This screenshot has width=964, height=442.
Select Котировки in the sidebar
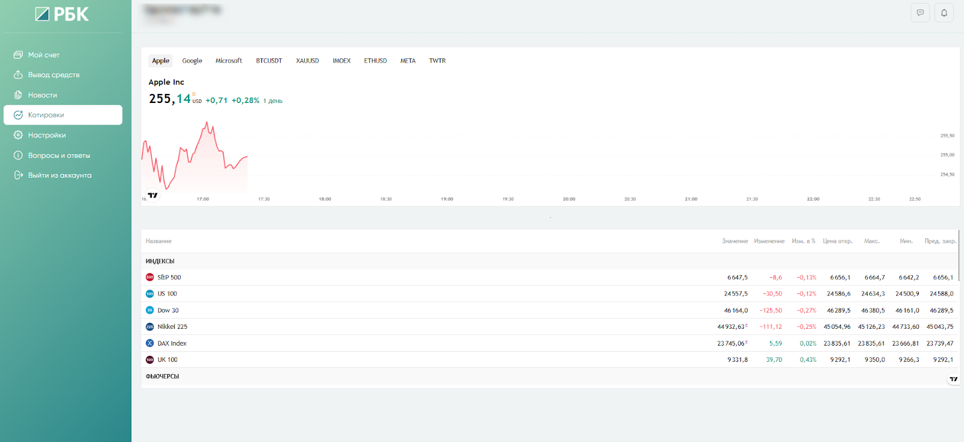pos(63,115)
